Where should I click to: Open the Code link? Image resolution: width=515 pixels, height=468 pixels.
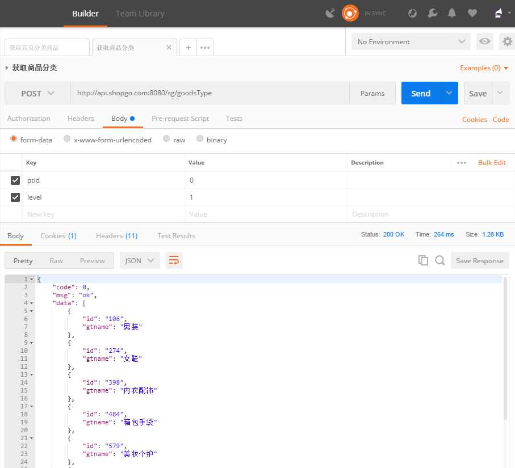[x=501, y=120]
